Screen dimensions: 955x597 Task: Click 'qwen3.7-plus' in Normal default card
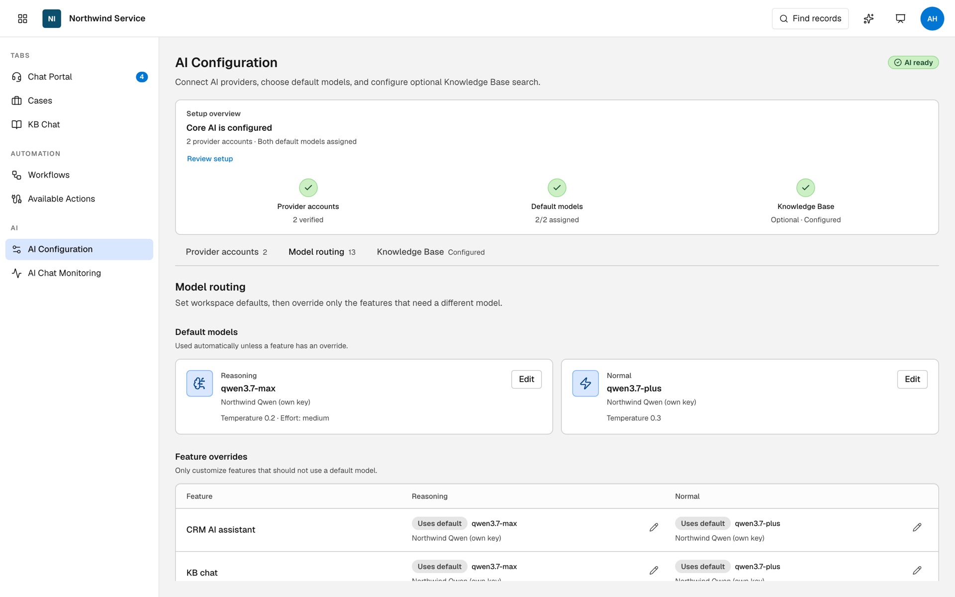pos(634,389)
